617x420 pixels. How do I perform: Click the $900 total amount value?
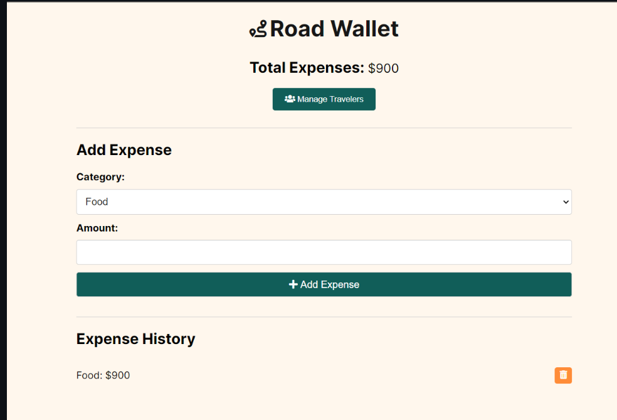(x=383, y=68)
